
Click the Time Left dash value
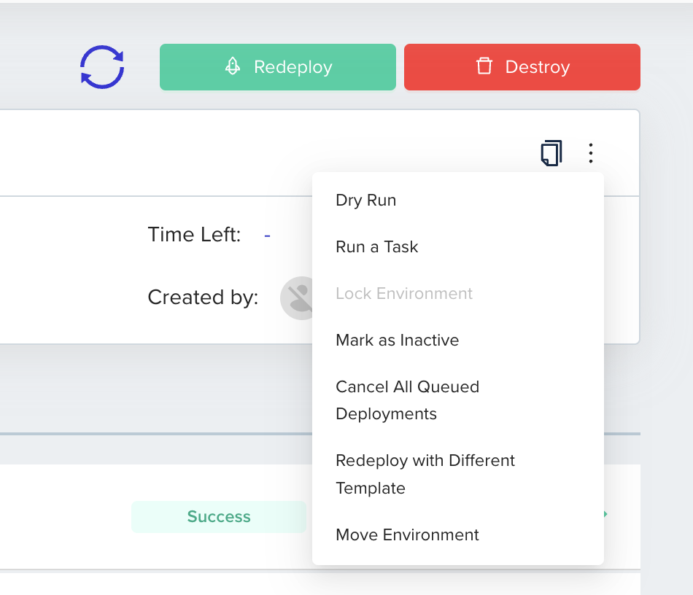[x=267, y=236]
